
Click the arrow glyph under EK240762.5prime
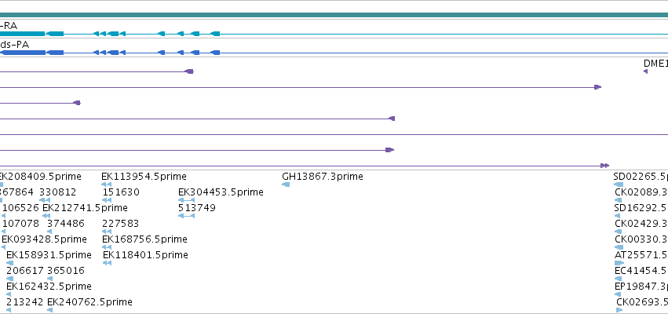49,310
